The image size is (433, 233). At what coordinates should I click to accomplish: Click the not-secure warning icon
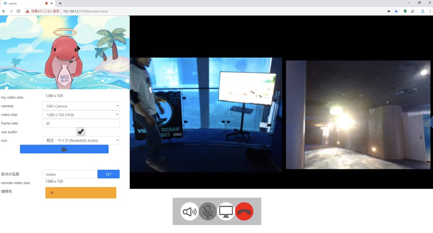click(x=27, y=11)
